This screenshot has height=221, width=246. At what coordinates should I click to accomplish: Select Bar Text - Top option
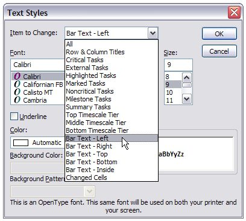coord(112,154)
